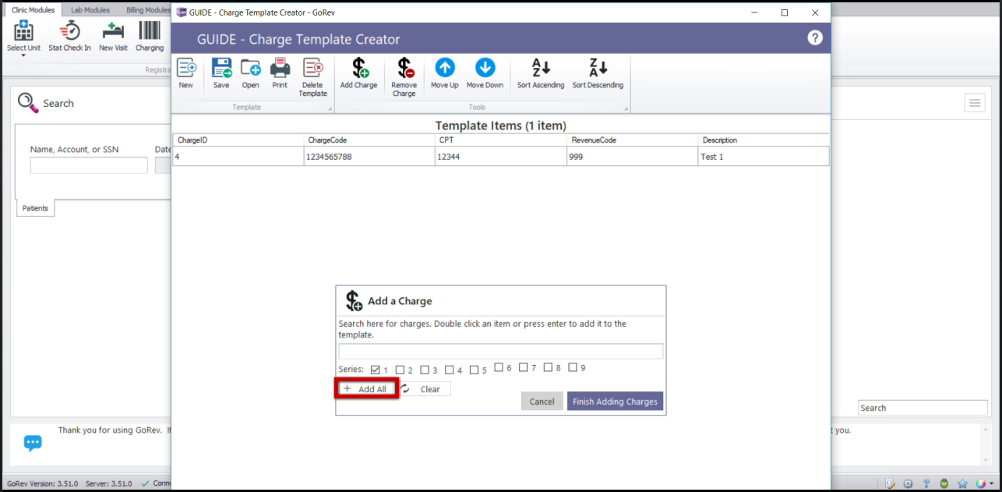Click the Description column header
This screenshot has width=1002, height=492.
pos(764,140)
